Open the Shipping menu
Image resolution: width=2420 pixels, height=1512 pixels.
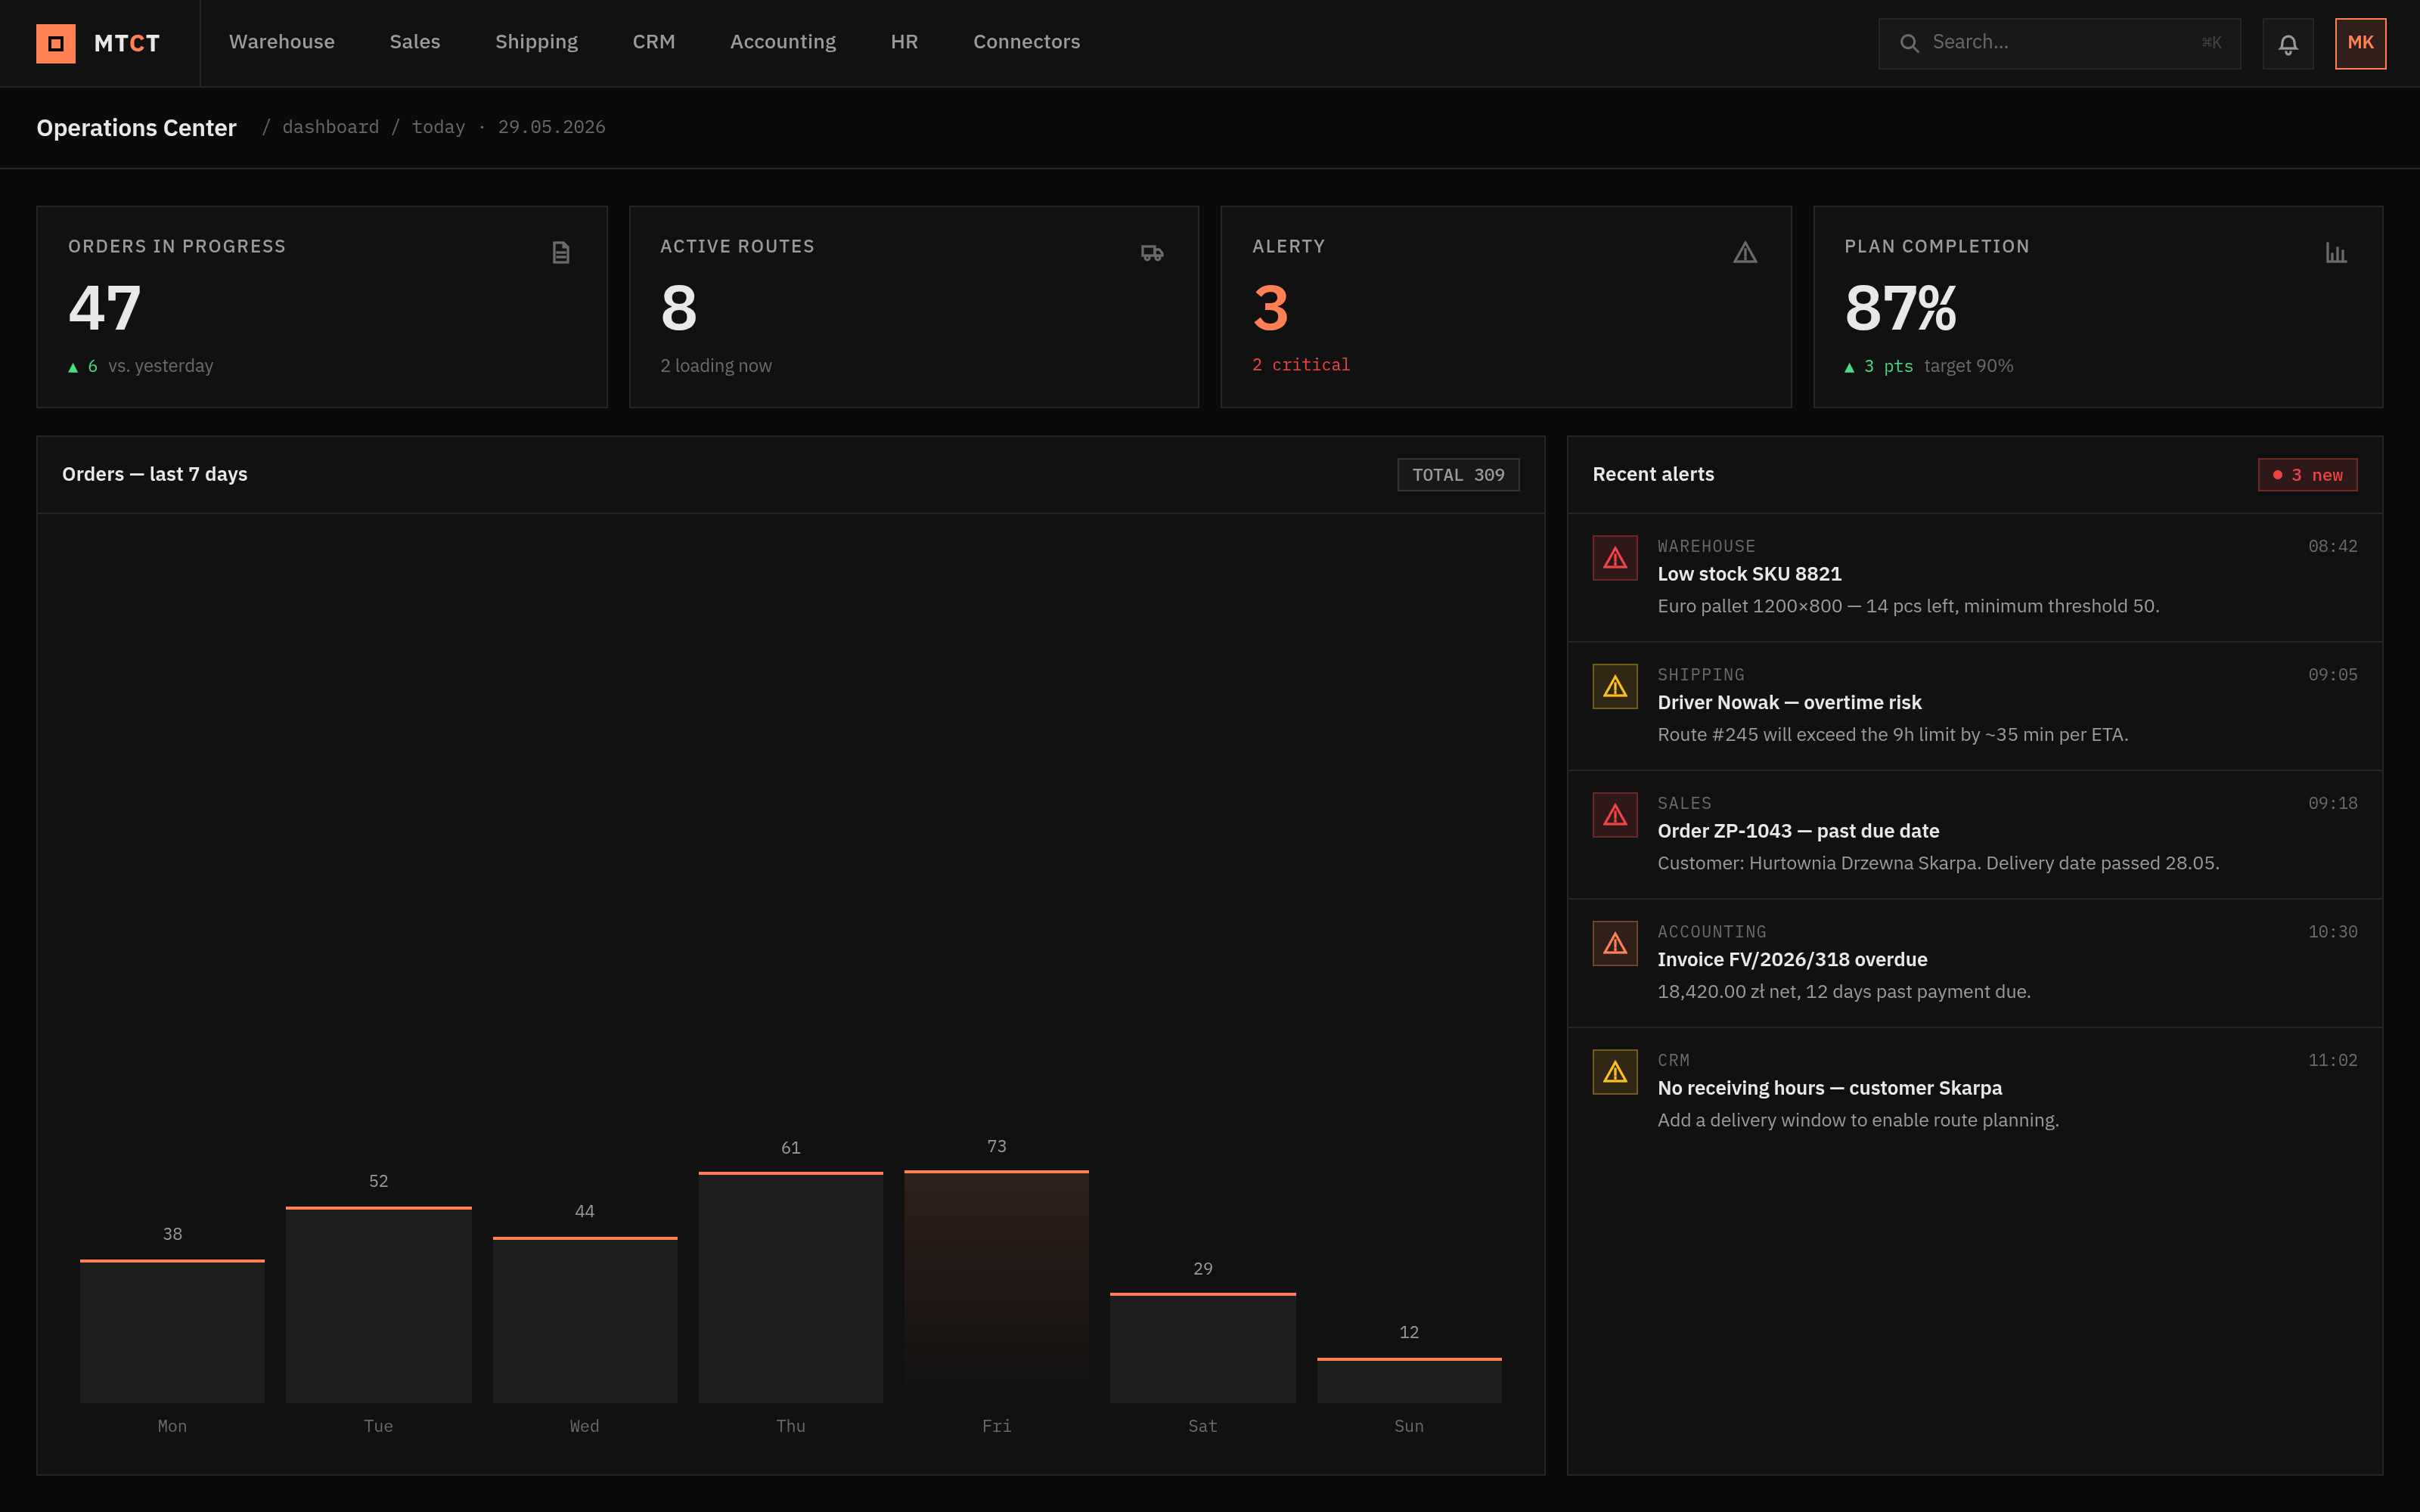coord(536,42)
